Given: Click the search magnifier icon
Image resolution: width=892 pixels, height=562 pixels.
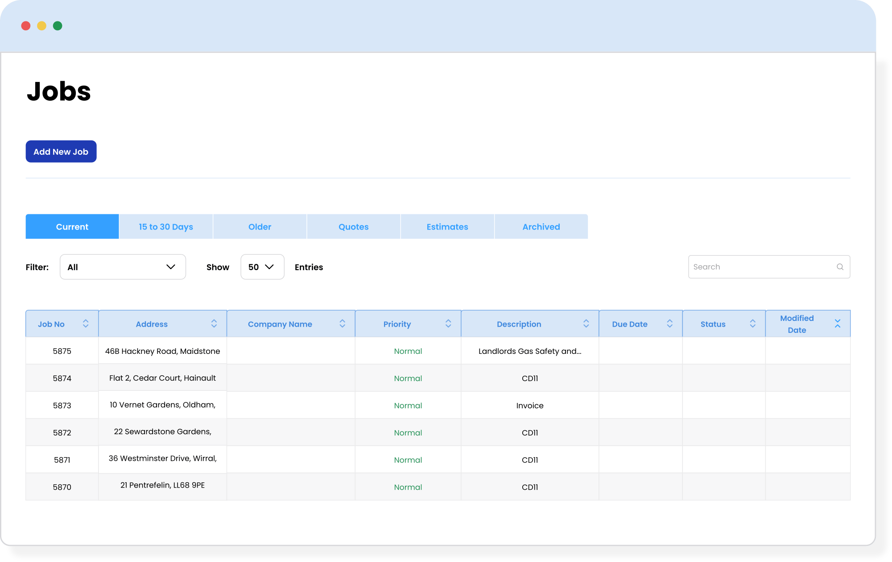Looking at the screenshot, I should point(840,266).
